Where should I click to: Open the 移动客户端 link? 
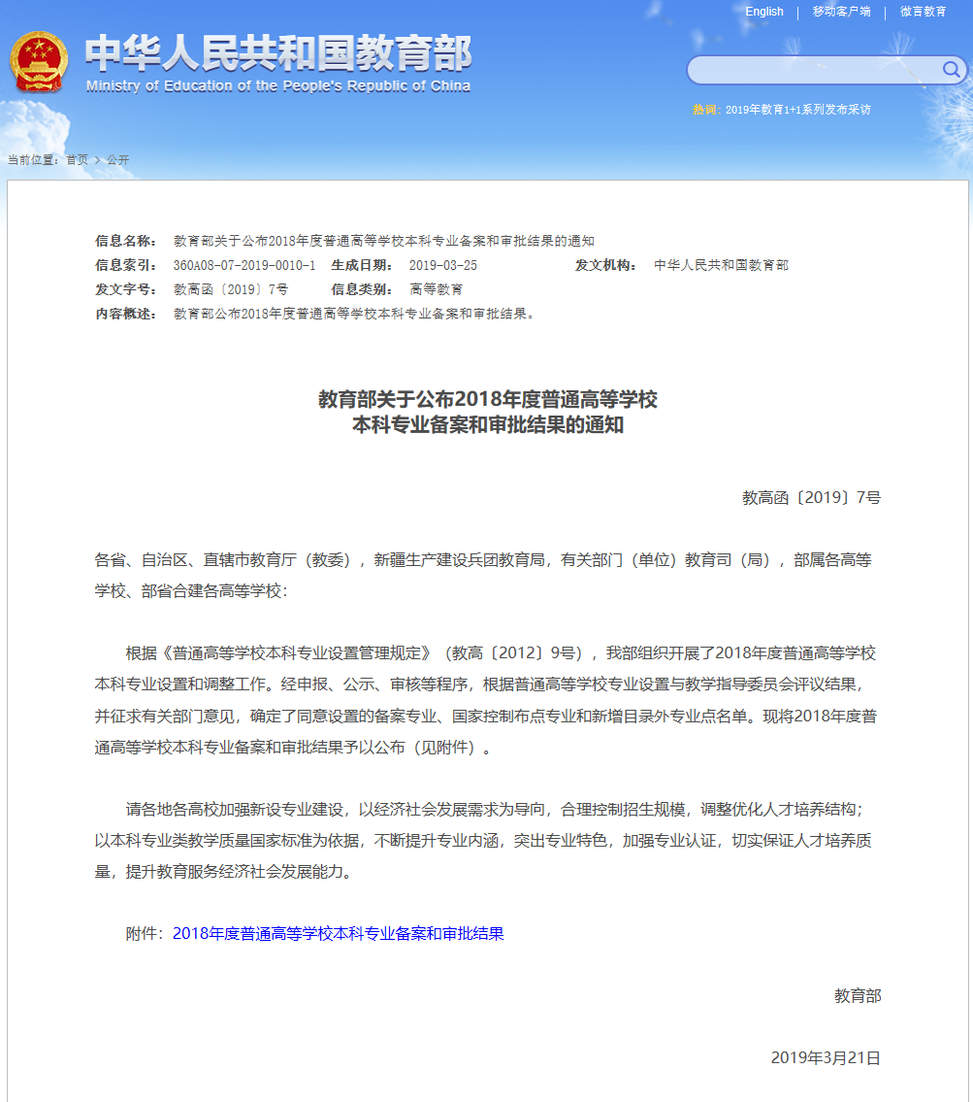(x=841, y=12)
